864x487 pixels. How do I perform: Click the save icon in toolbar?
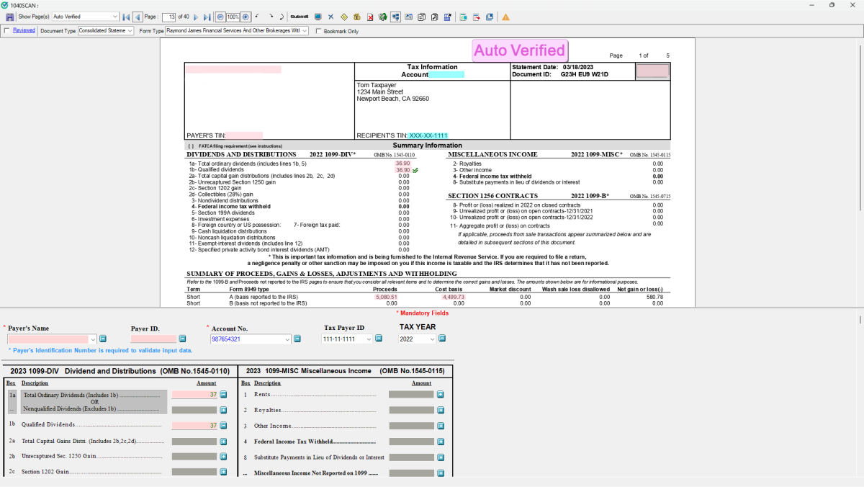(10, 17)
